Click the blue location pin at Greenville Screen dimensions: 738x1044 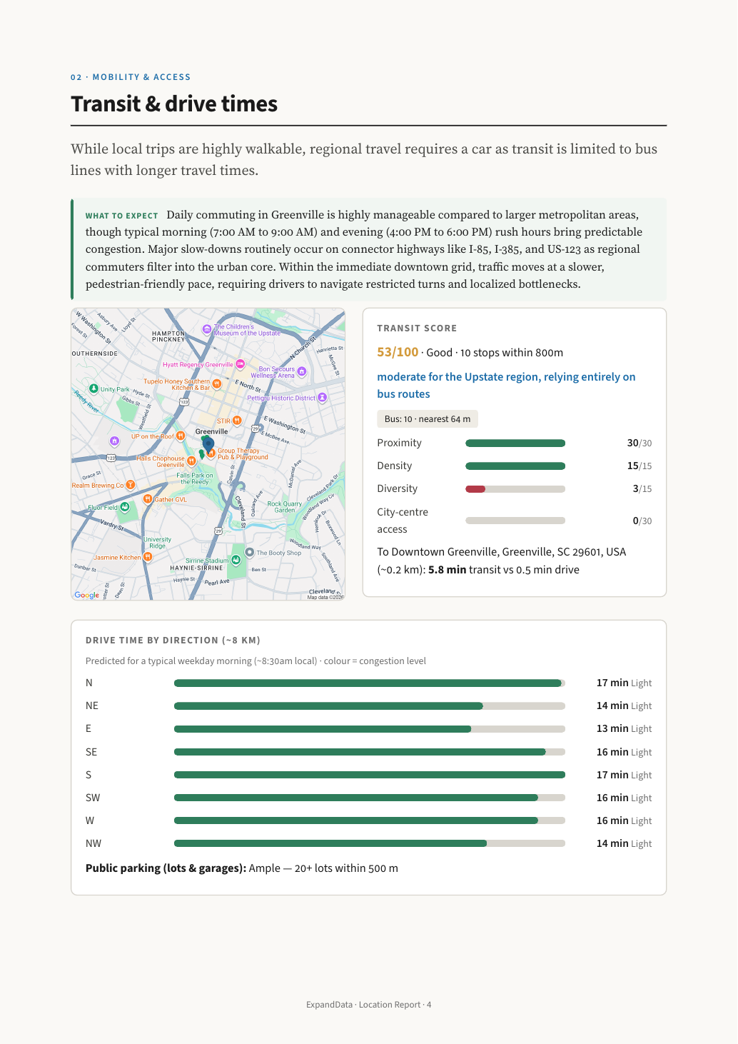pos(208,444)
